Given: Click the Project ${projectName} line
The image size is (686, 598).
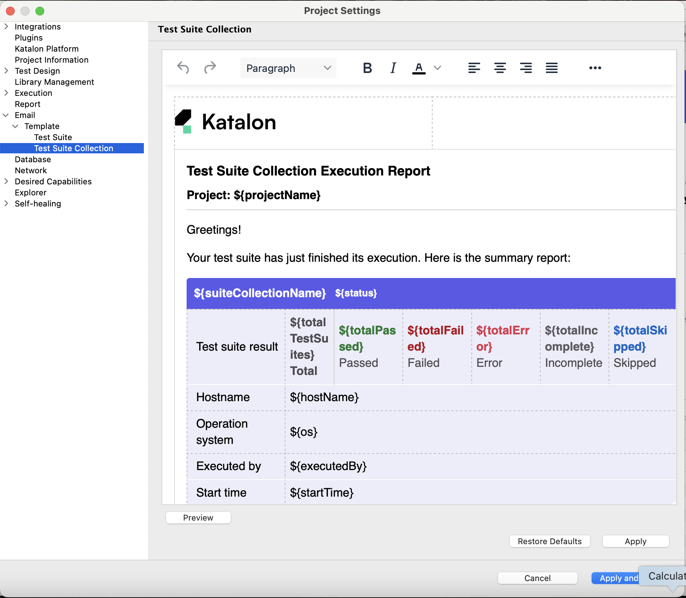Looking at the screenshot, I should click(x=254, y=195).
